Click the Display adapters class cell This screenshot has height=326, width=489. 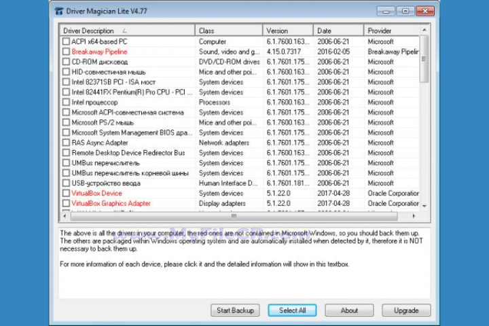(x=222, y=203)
